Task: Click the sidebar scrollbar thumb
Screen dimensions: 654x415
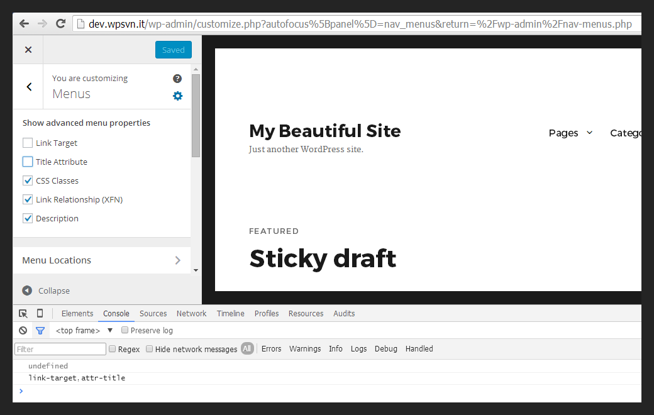Action: coord(196,116)
